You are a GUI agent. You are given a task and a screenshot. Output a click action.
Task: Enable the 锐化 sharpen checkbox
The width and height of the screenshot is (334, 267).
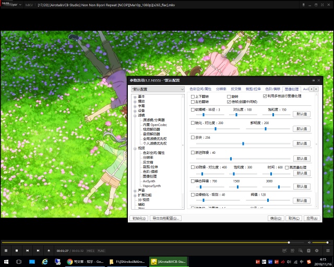(193, 123)
